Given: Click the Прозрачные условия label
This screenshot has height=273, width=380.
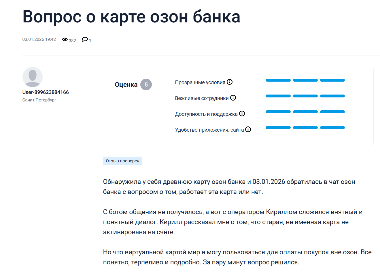Looking at the screenshot, I should pos(200,82).
